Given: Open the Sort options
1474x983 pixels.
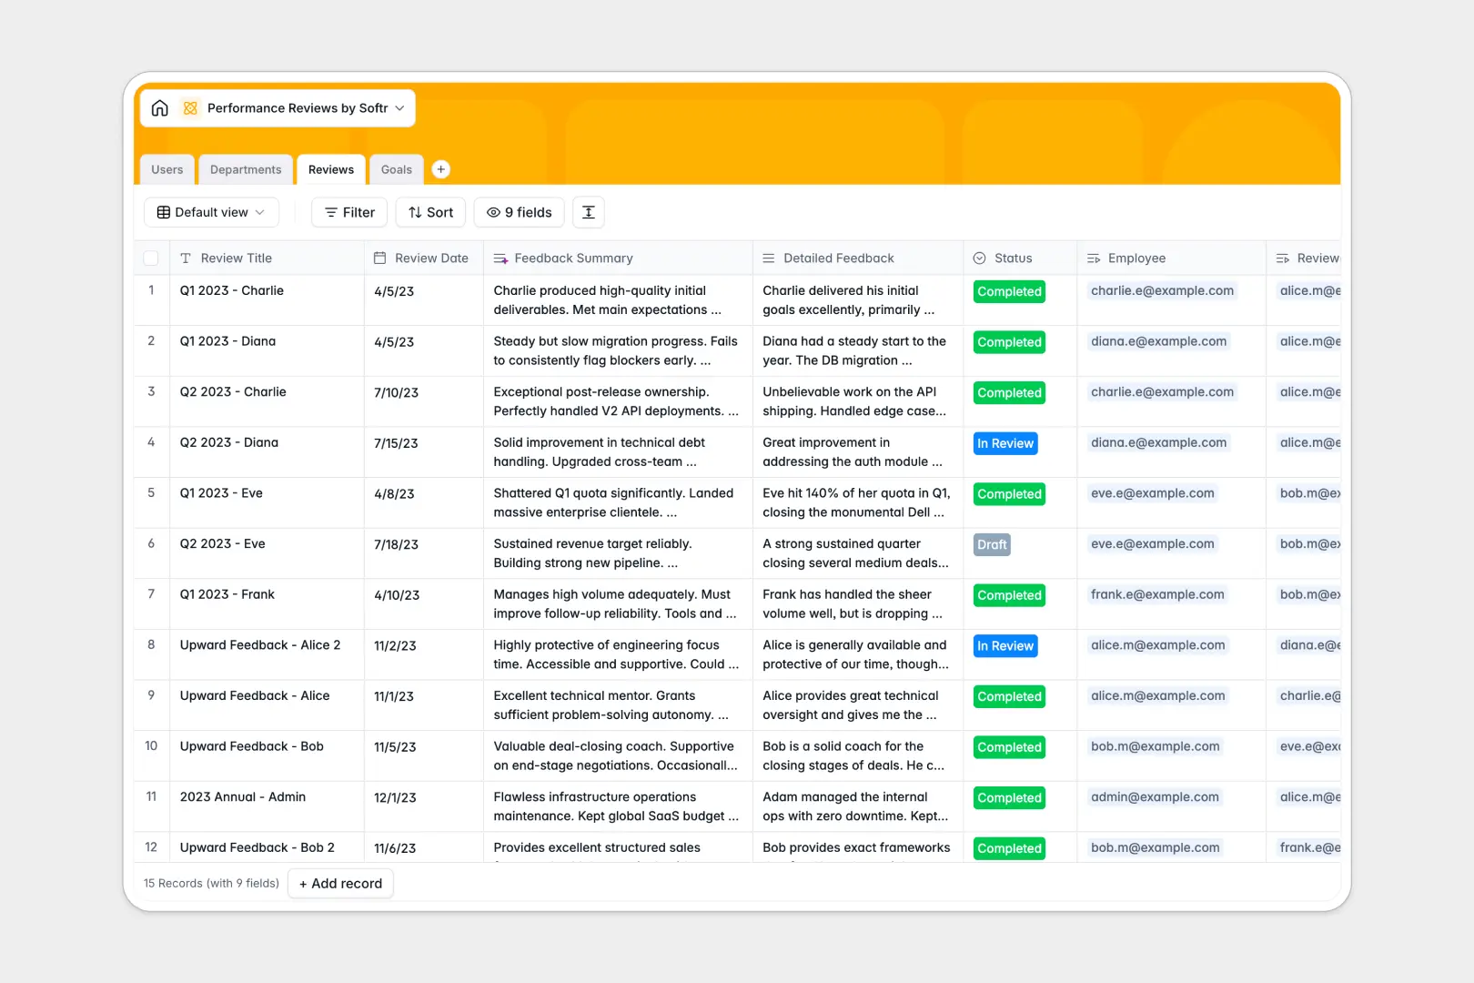Looking at the screenshot, I should [431, 212].
